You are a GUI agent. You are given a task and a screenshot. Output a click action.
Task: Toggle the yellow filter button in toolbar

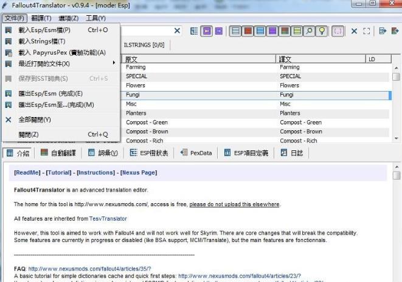coord(297,31)
